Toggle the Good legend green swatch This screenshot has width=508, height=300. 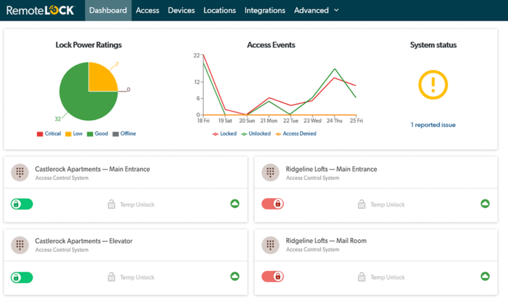90,134
